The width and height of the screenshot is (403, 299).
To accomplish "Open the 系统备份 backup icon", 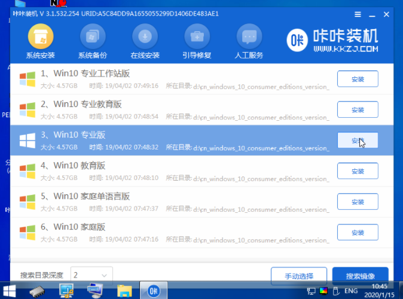I will (x=93, y=38).
